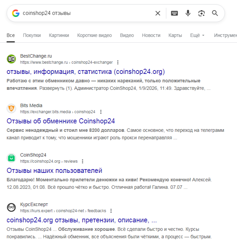Open link Отзывы наших пользователей
237x242 pixels.
pos(54,170)
